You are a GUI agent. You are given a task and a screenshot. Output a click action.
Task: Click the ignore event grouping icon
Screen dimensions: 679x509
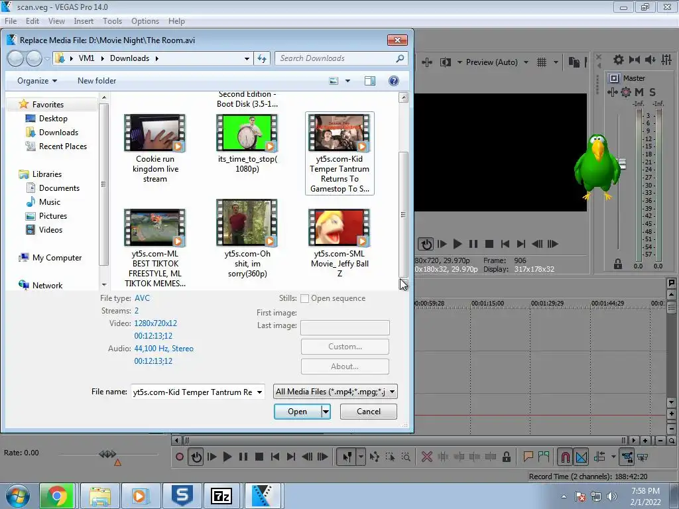[x=643, y=457]
